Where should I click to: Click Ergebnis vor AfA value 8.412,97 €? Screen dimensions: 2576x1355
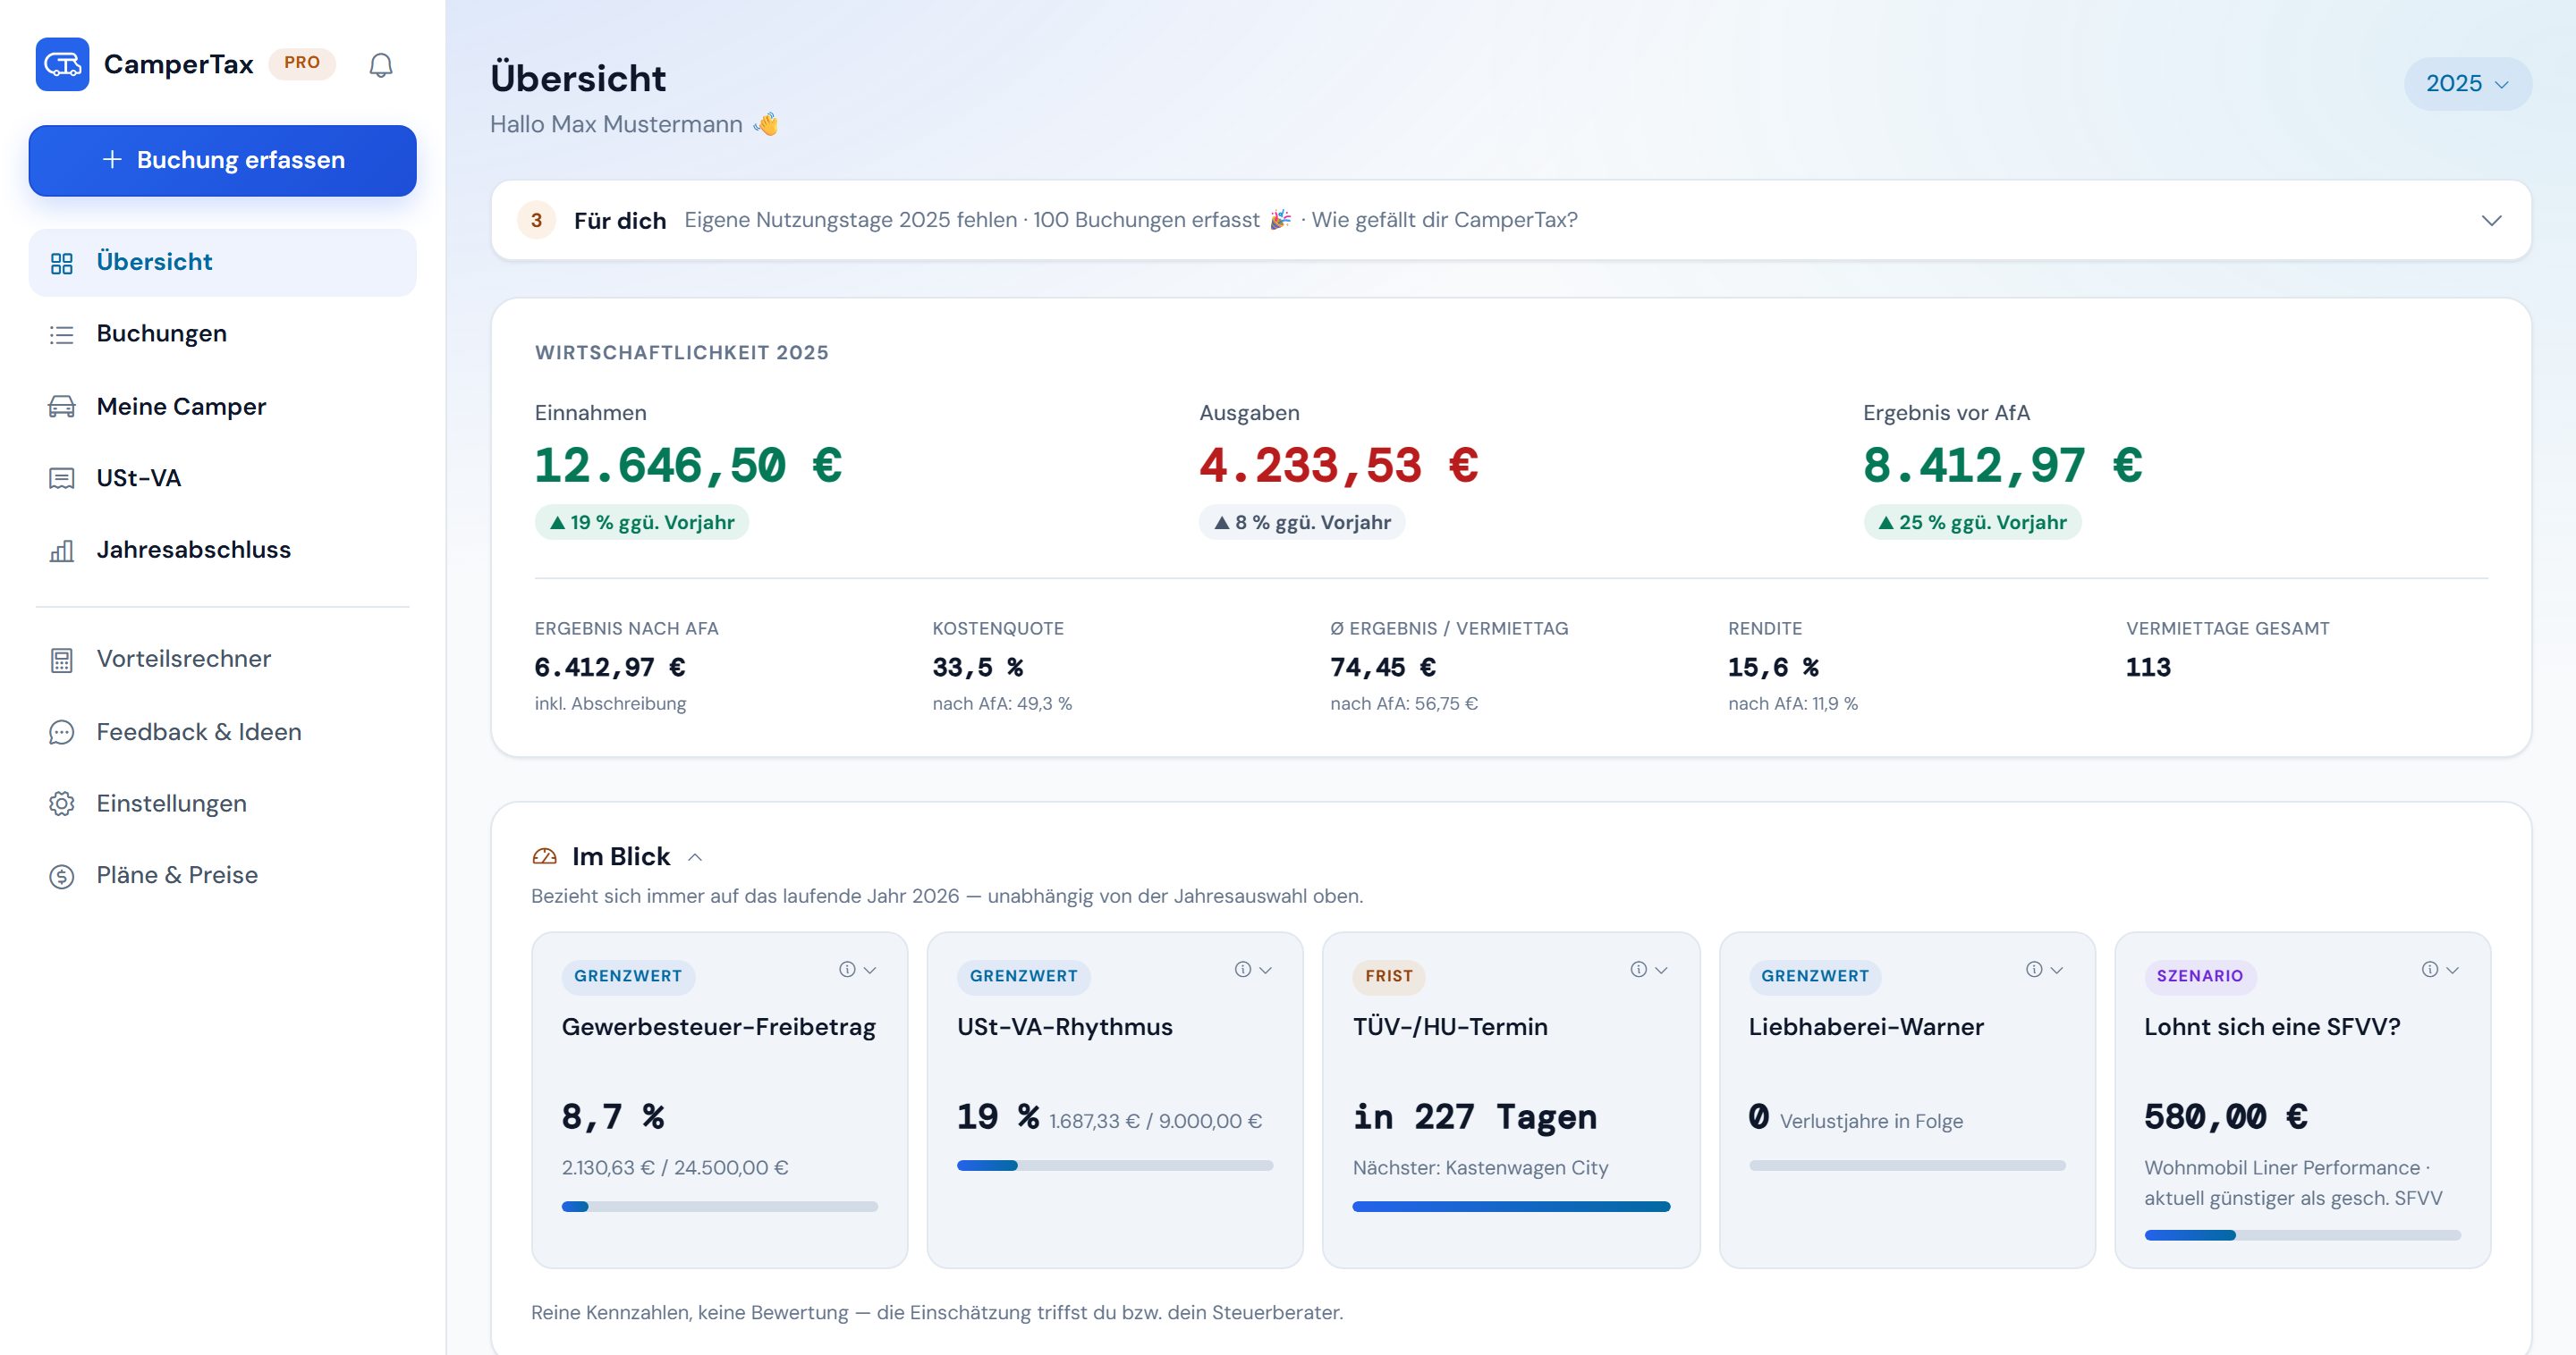[x=2003, y=466]
